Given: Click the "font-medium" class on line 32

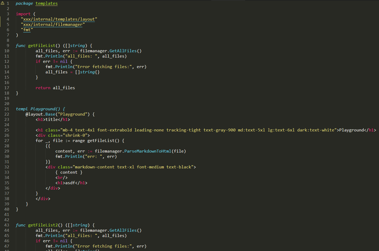Looking at the screenshot, I should tap(150, 167).
